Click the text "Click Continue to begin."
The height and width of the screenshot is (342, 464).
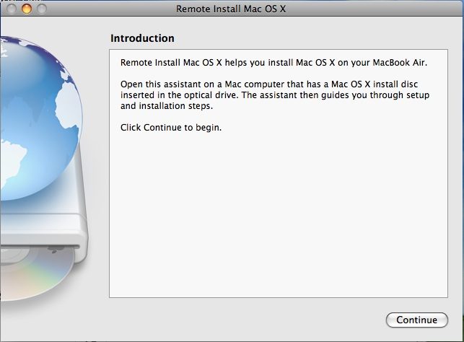(171, 128)
